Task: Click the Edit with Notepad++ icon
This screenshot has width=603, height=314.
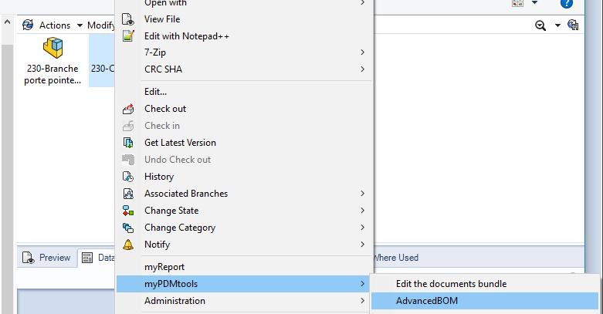Action: (x=128, y=36)
